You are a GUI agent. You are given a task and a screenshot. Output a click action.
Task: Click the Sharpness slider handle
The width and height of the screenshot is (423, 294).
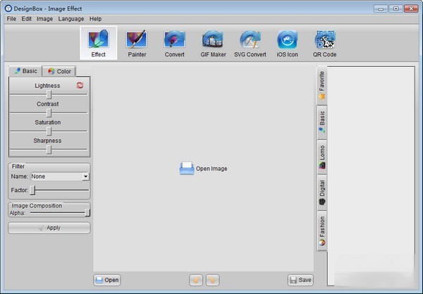point(49,149)
